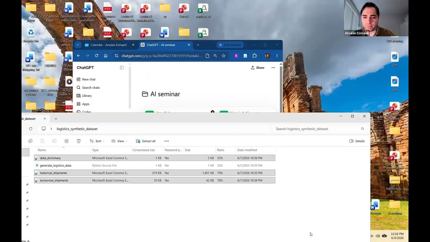Screen dimensions: 430x242
Task: Select the historical_shipments file
Action: (x=154, y=173)
